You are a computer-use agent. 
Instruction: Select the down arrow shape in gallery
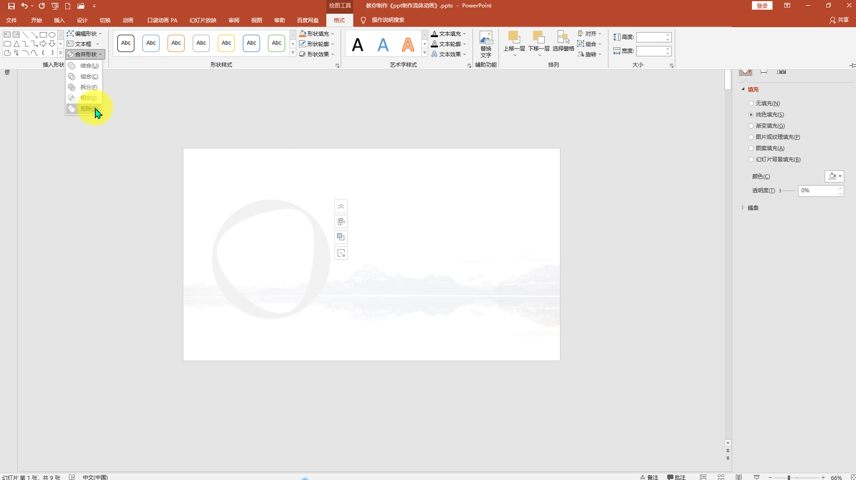(x=52, y=44)
